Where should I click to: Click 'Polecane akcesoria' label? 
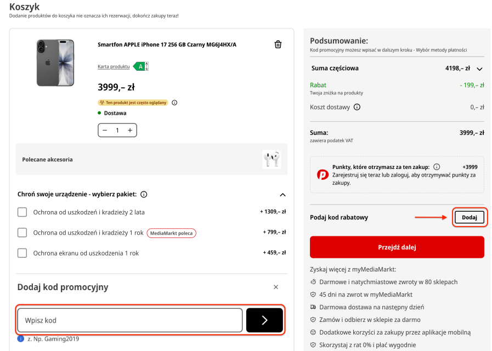point(47,160)
